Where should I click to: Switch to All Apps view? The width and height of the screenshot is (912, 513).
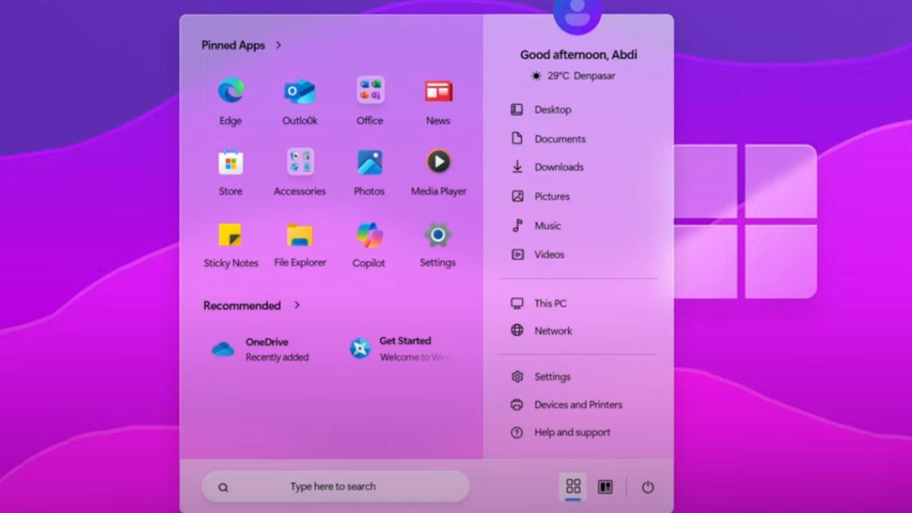[603, 487]
